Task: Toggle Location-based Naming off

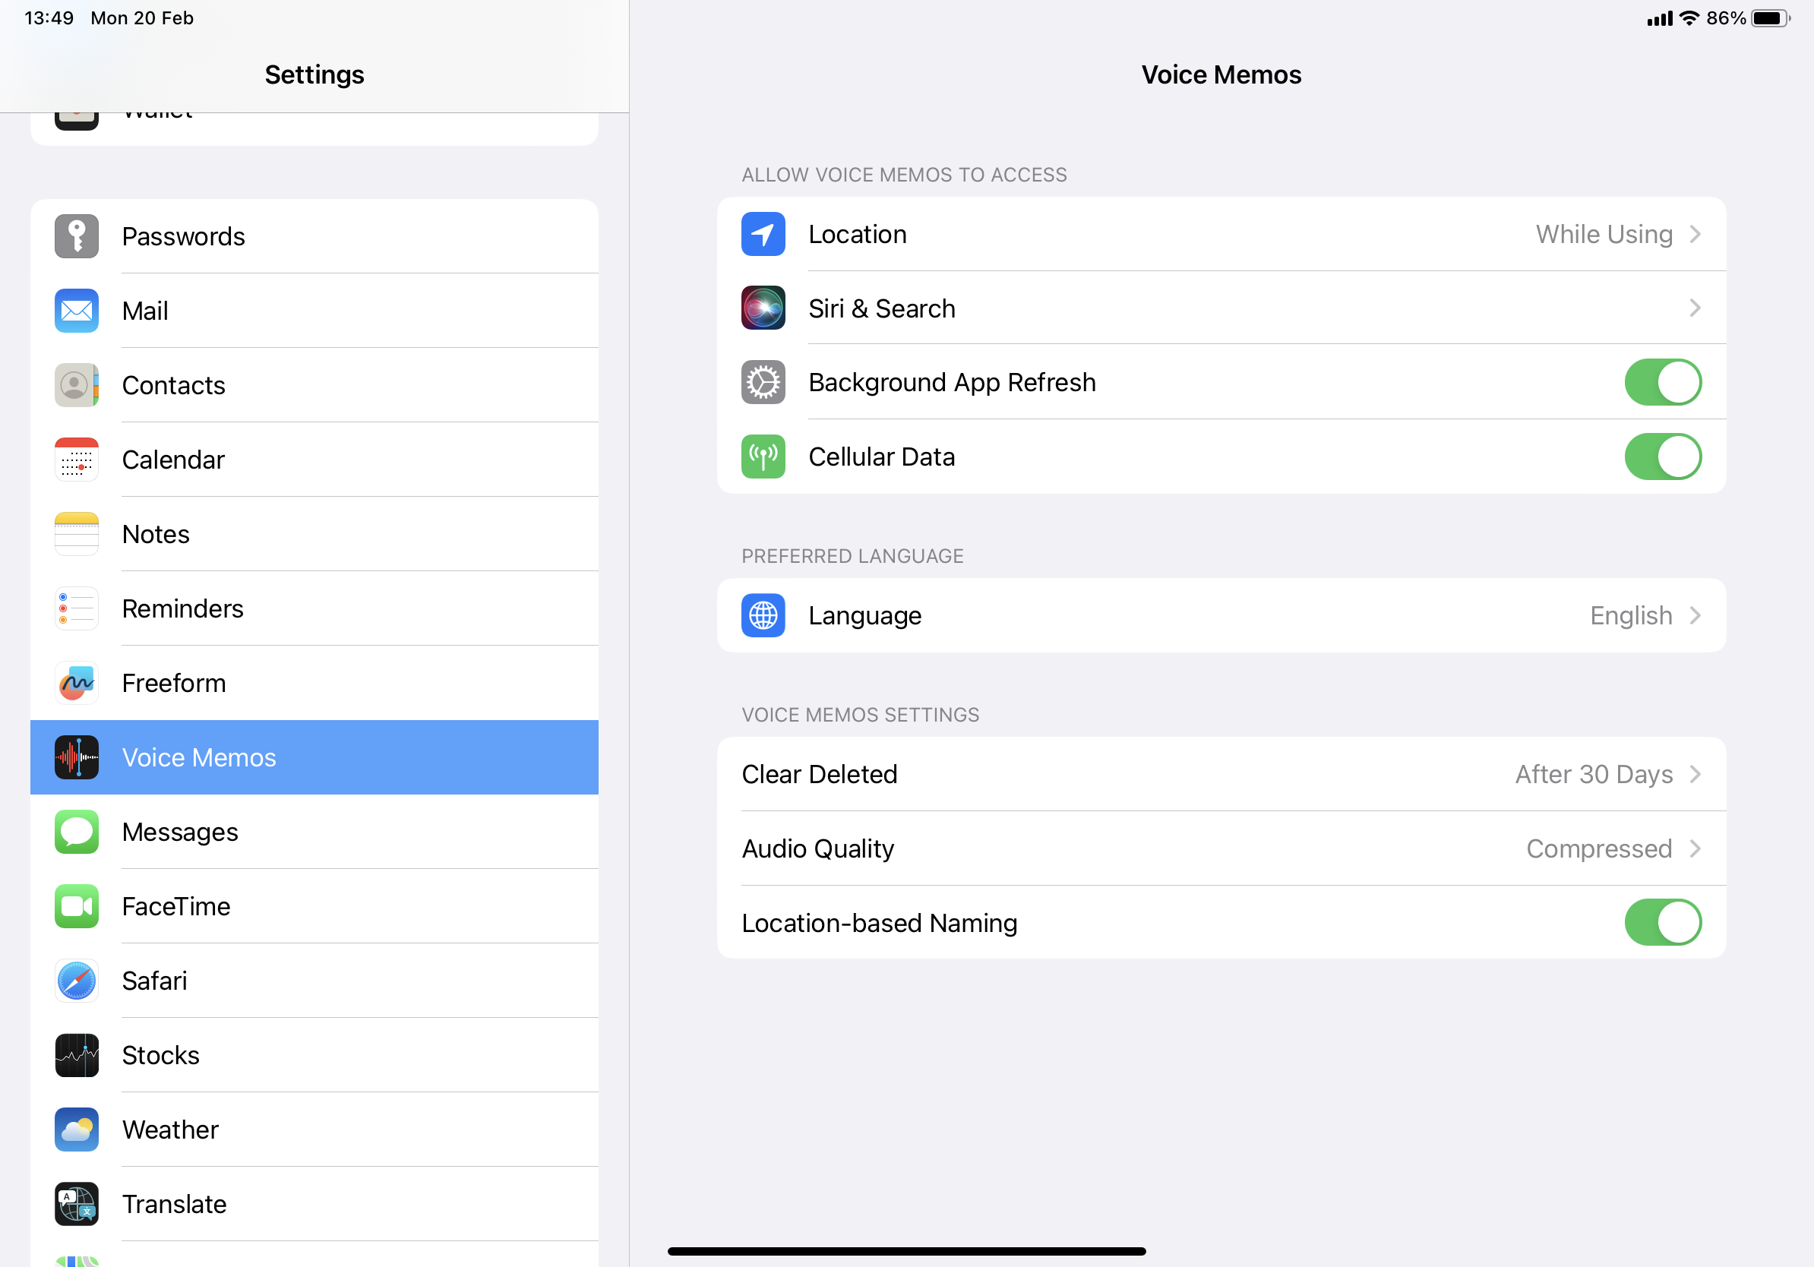Action: pos(1662,922)
